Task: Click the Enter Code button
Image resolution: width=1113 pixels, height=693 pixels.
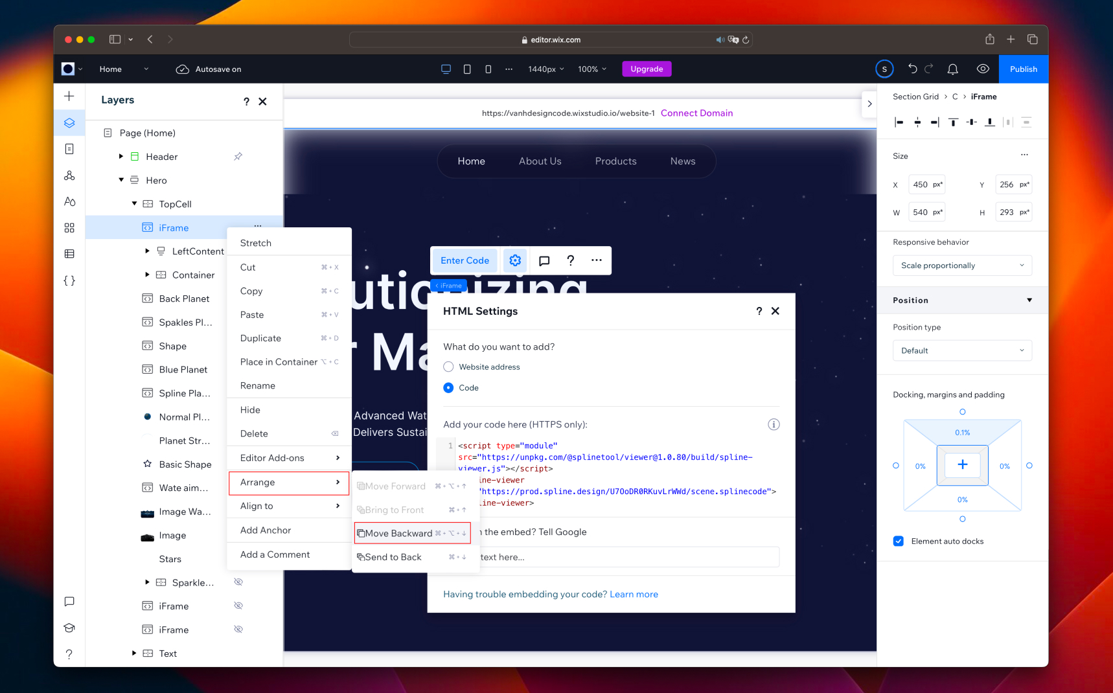Action: pos(465,260)
